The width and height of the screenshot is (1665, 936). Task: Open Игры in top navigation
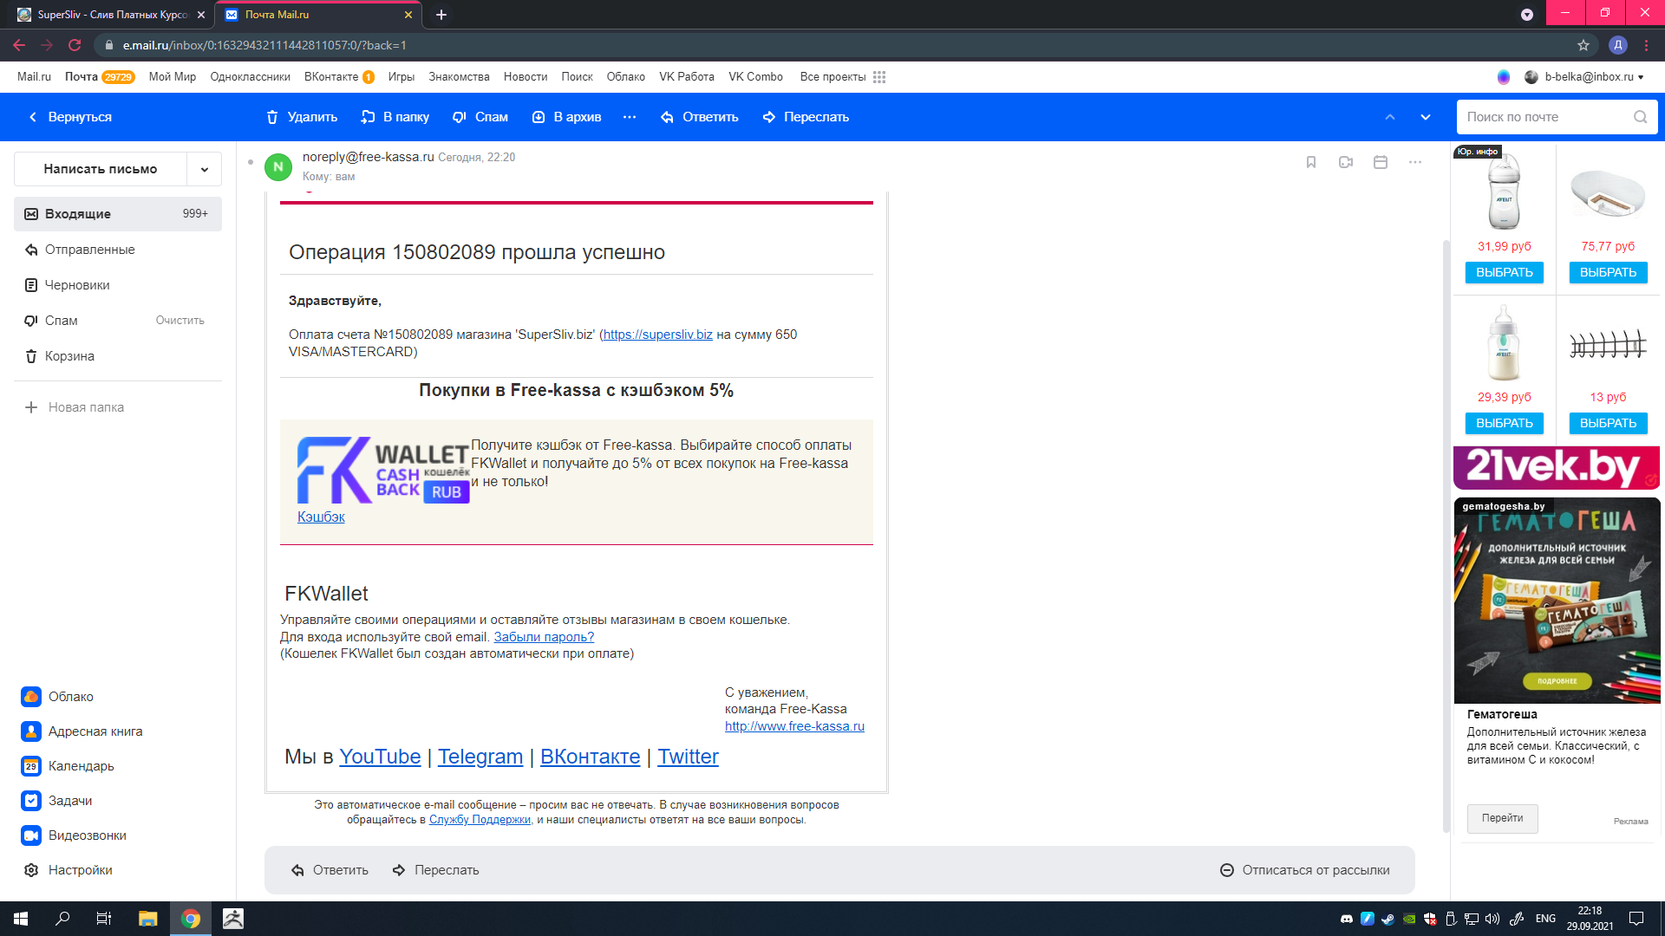402,77
